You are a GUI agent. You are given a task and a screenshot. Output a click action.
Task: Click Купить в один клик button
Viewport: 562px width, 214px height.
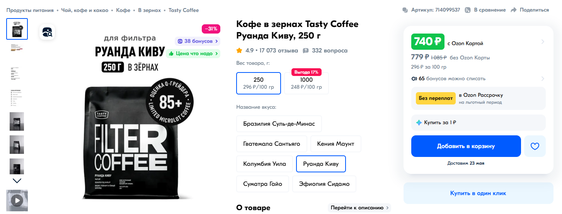(478, 193)
